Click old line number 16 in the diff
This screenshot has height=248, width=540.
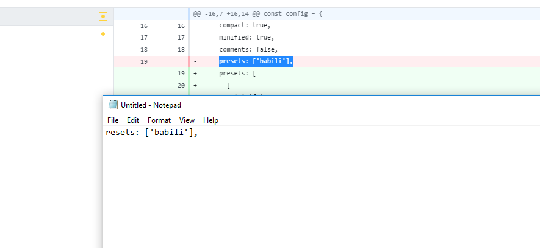click(x=143, y=26)
